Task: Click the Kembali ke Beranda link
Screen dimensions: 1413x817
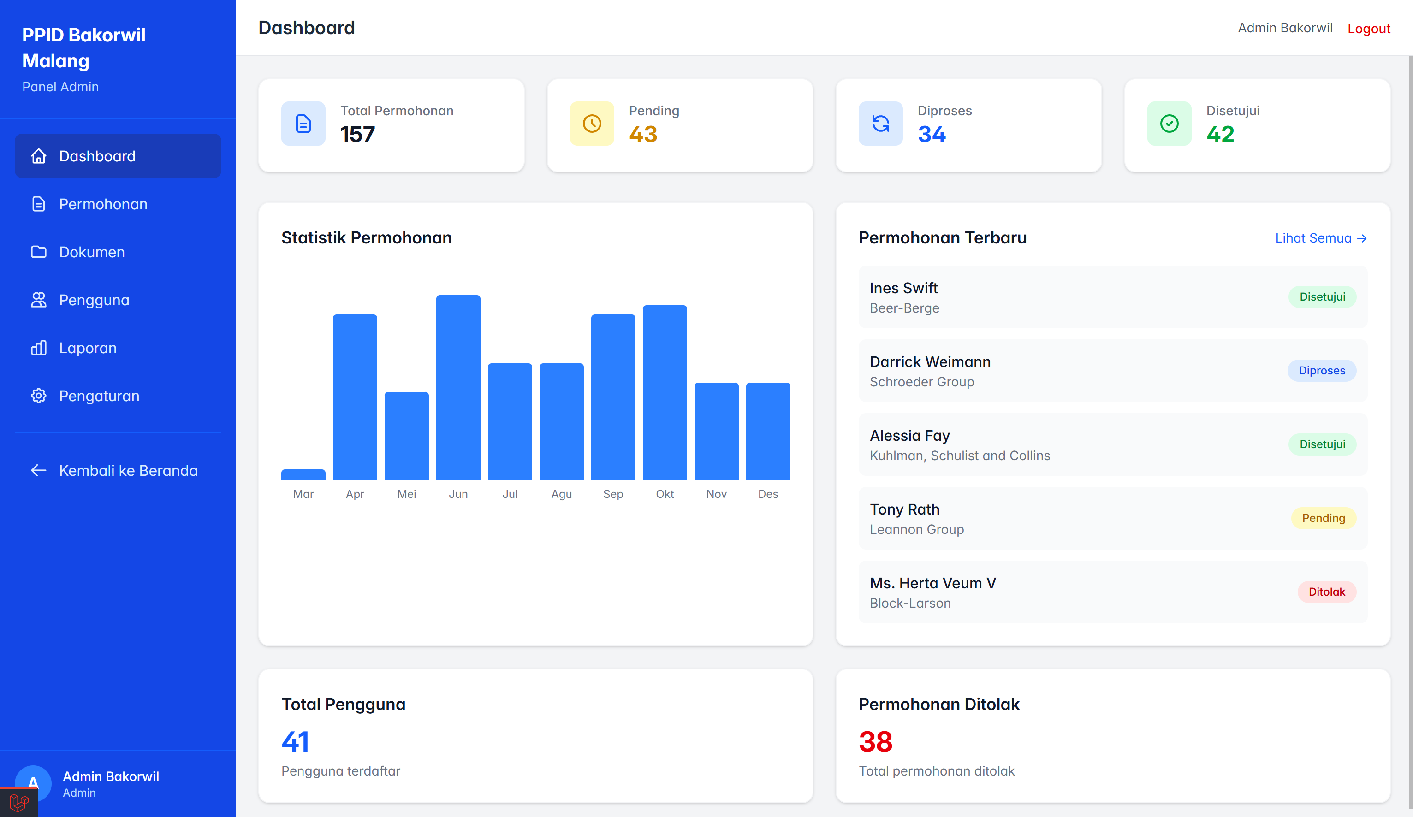Action: (x=118, y=470)
